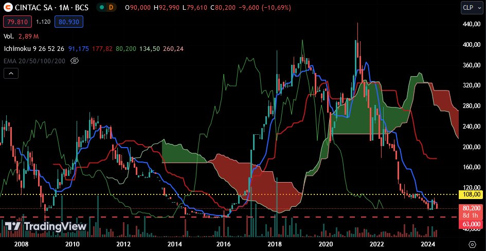The width and height of the screenshot is (486, 251).
Task: Click the BCS exchange label in title
Action: (83, 7)
